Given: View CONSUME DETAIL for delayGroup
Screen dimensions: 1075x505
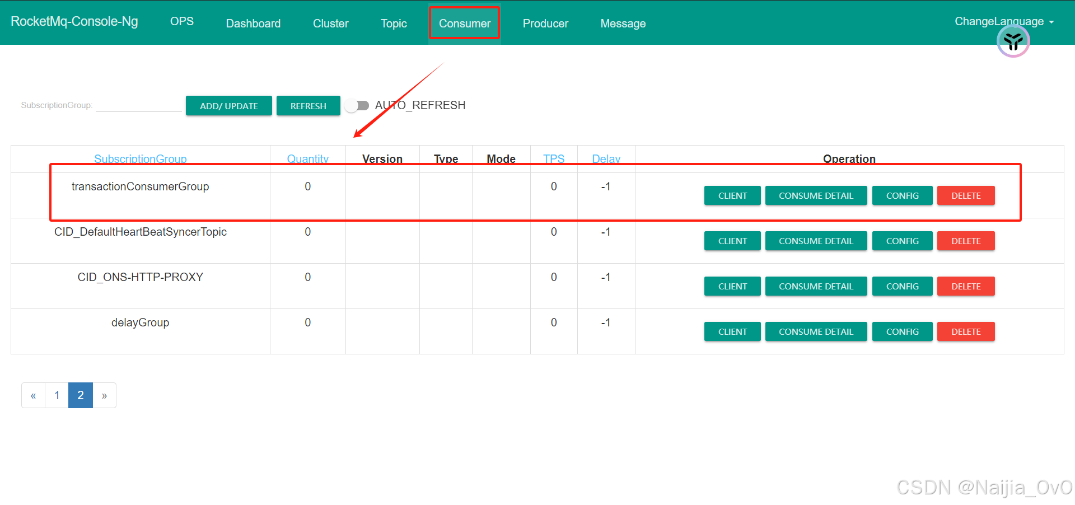Looking at the screenshot, I should 816,331.
